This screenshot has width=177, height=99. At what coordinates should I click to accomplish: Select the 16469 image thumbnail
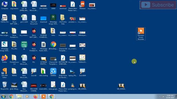click(x=53, y=6)
